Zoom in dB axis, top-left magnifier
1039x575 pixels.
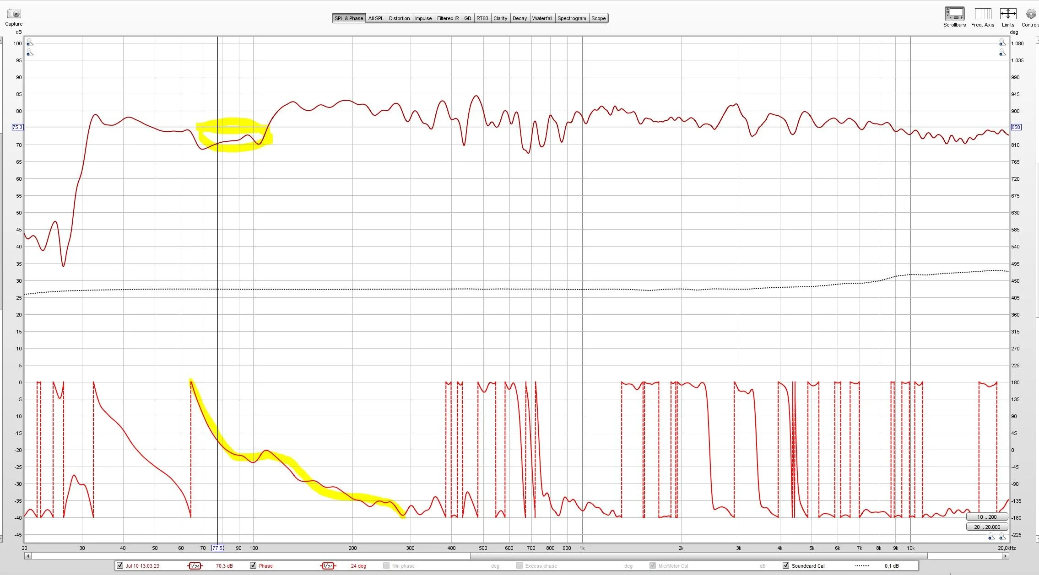(x=30, y=43)
